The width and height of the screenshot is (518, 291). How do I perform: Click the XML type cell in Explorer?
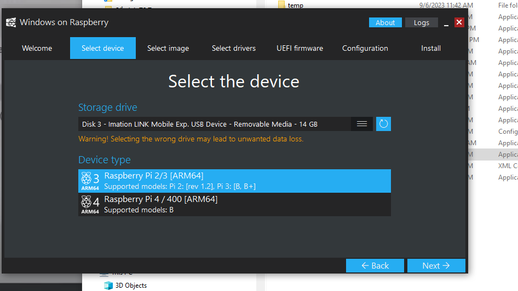pyautogui.click(x=508, y=166)
